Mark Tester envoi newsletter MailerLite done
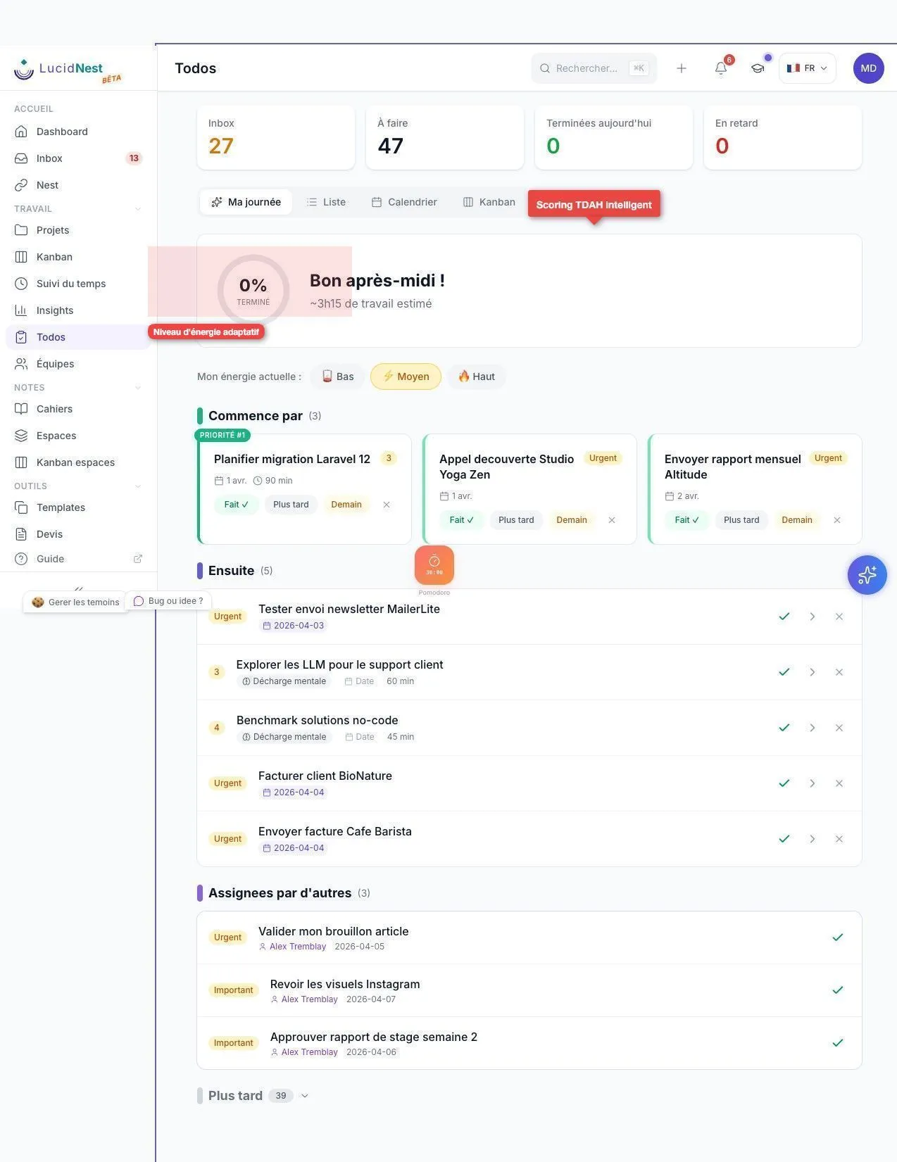Viewport: 897px width, 1162px height. [x=784, y=617]
